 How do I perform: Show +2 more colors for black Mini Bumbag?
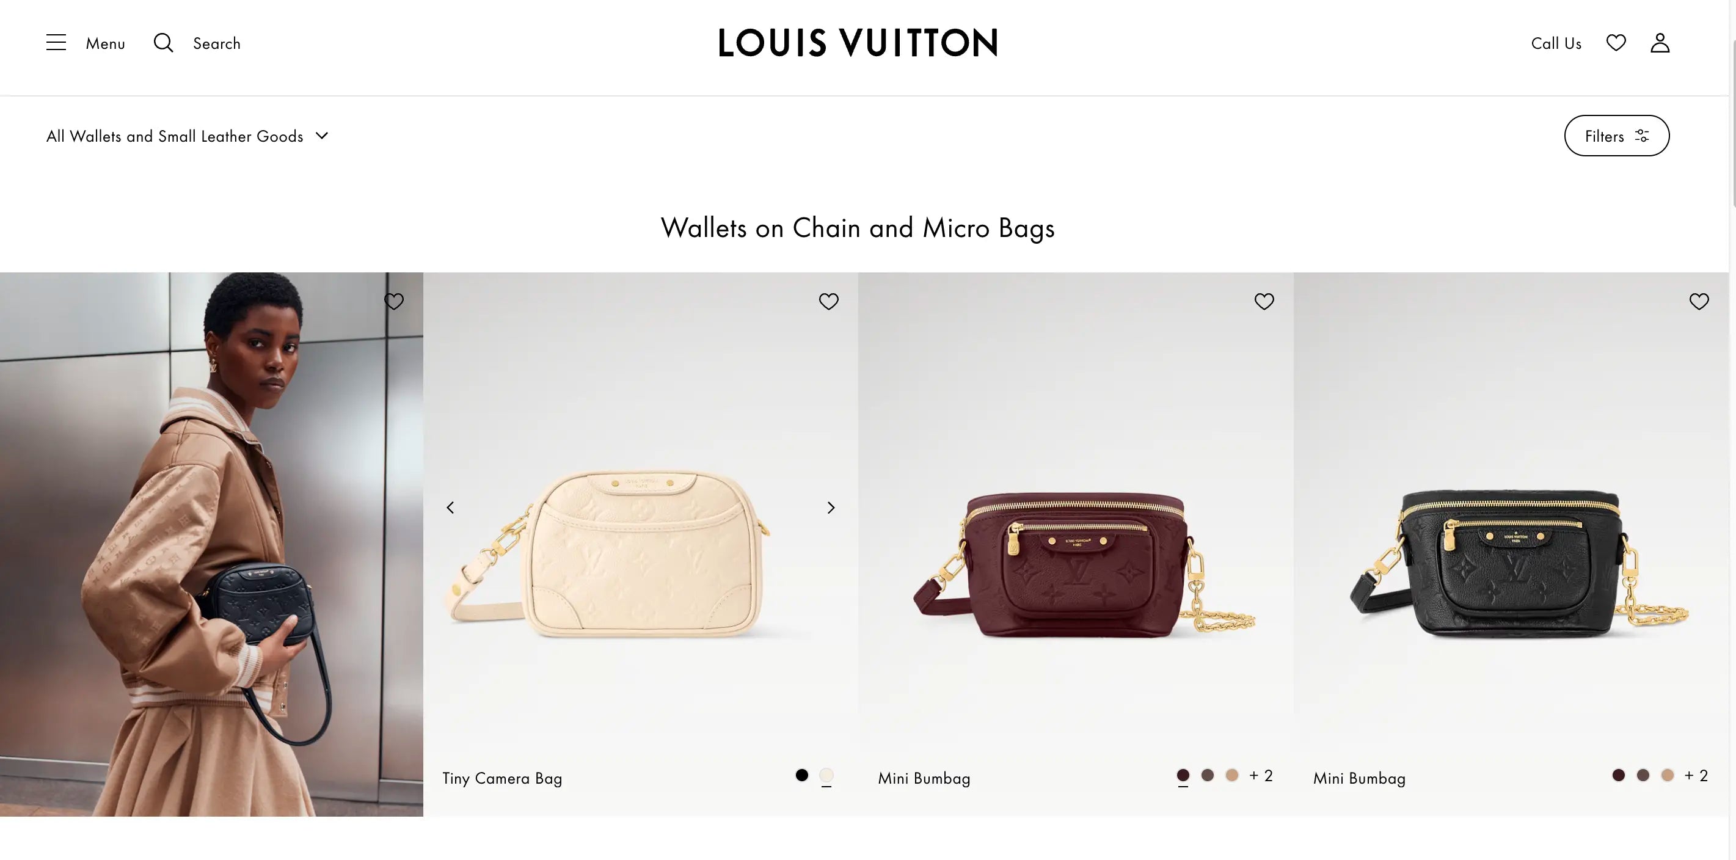1696,775
